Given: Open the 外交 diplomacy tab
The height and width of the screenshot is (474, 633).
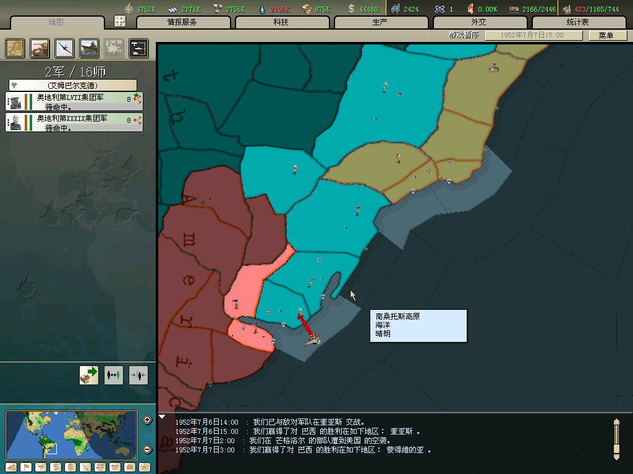Looking at the screenshot, I should point(479,22).
